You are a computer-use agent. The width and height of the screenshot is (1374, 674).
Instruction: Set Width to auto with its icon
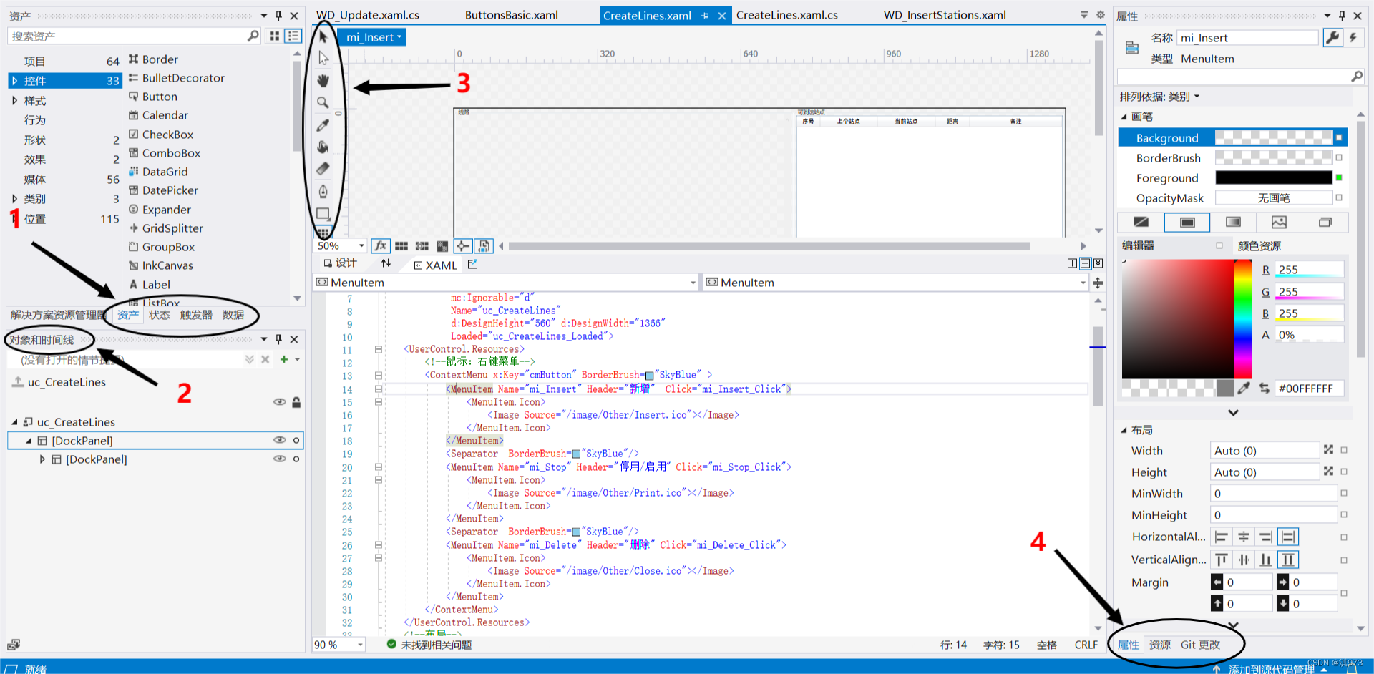(x=1328, y=450)
